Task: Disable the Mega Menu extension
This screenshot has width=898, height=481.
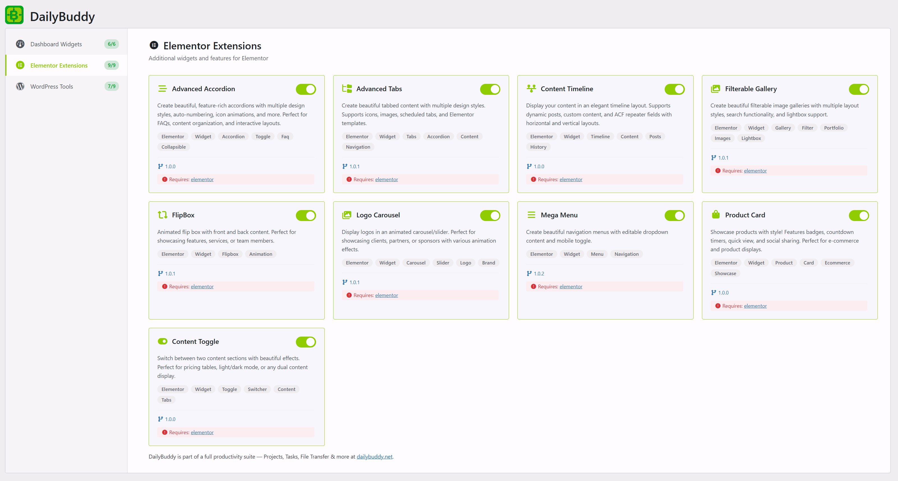Action: click(x=674, y=215)
